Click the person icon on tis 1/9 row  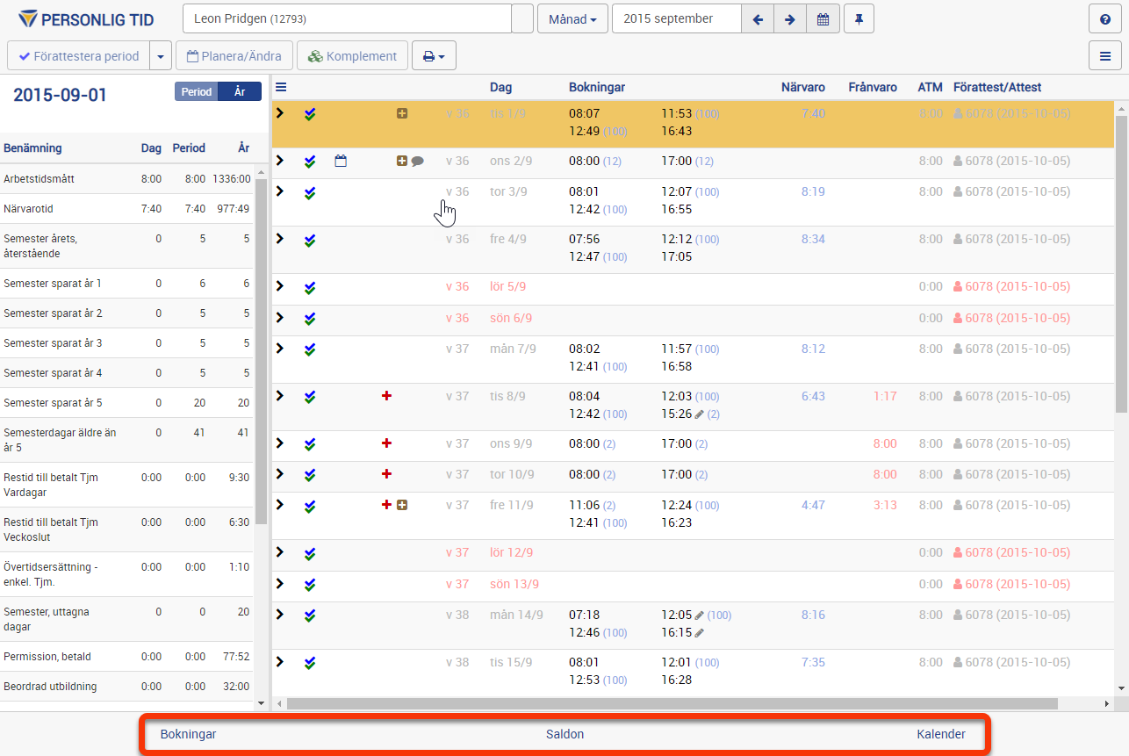point(959,113)
